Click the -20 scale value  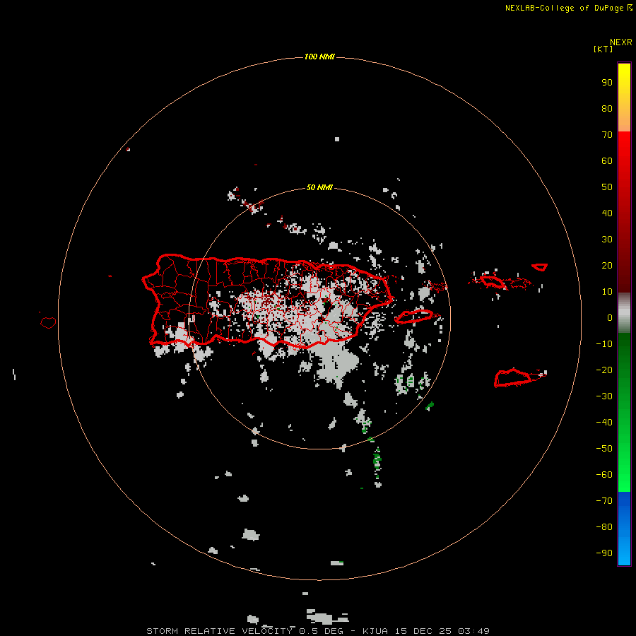click(604, 370)
